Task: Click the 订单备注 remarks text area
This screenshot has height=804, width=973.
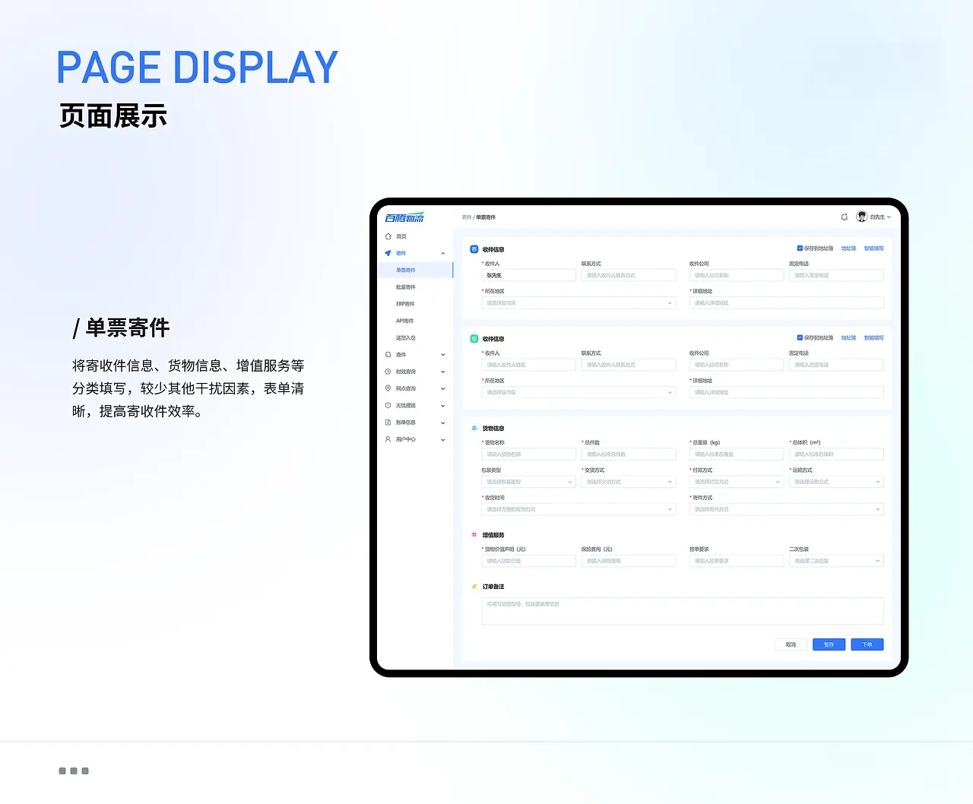Action: point(682,611)
